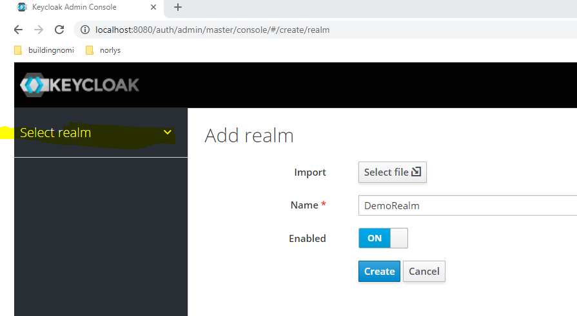Viewport: 577px width, 316px height.
Task: Click Select file import button
Action: (x=392, y=172)
